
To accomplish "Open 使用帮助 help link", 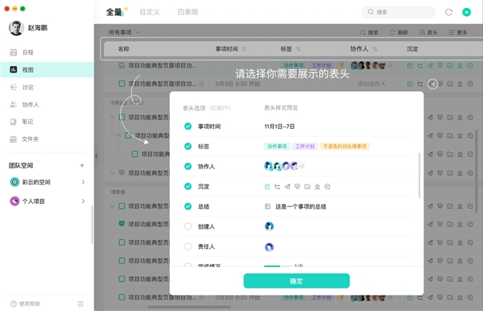I will tap(25, 304).
